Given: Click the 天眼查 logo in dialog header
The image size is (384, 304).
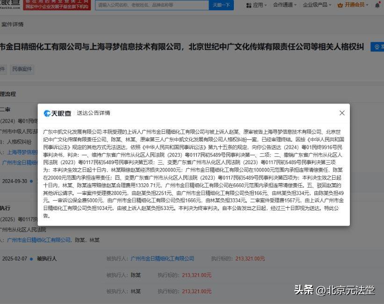Looking at the screenshot, I should click(x=58, y=113).
